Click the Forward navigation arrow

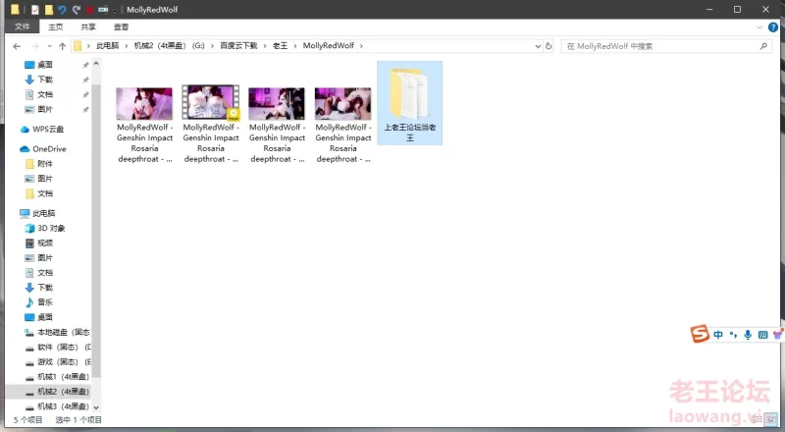click(x=34, y=46)
